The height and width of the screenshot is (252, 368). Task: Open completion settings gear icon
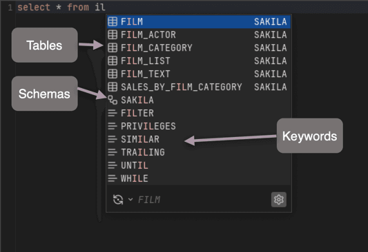coord(278,200)
